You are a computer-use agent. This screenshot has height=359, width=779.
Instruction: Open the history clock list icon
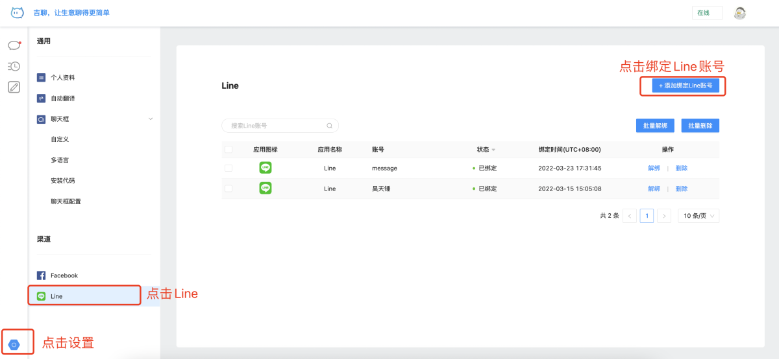click(x=14, y=66)
